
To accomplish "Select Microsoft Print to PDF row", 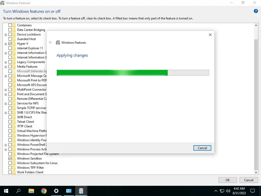I will 32,80.
